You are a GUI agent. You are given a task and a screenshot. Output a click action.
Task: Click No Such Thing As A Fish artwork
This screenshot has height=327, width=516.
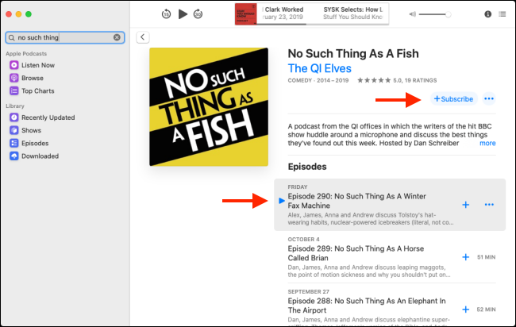209,107
